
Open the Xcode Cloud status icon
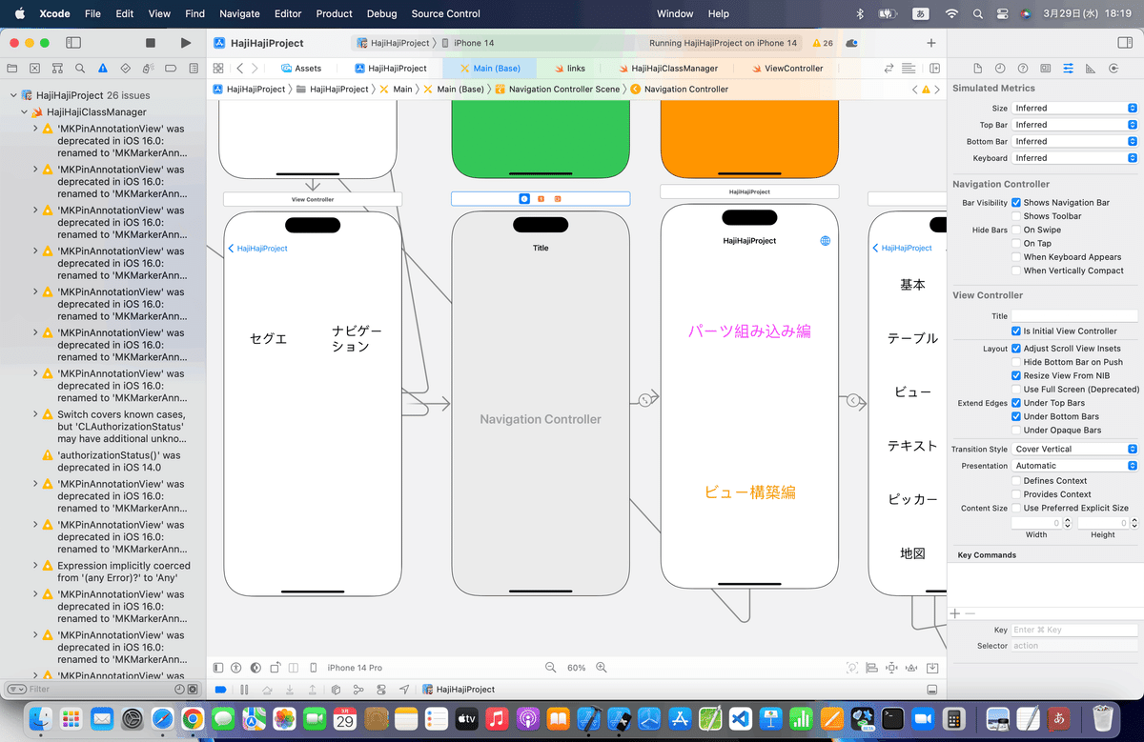[x=851, y=43]
